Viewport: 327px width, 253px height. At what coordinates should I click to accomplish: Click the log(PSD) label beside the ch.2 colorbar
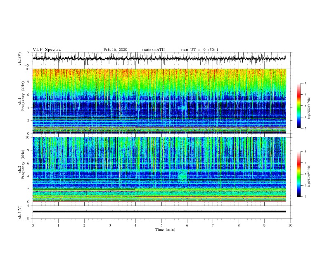pyautogui.click(x=309, y=176)
